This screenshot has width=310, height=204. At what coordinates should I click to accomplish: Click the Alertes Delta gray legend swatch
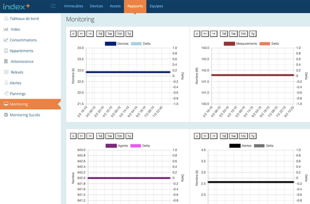[x=259, y=146]
